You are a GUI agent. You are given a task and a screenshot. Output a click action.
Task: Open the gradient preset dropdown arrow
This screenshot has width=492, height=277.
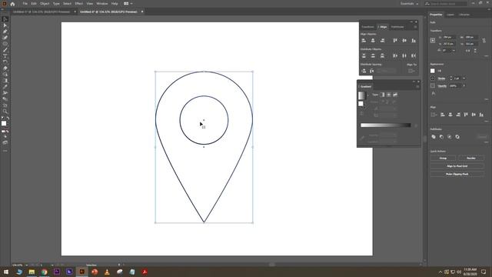click(x=367, y=95)
